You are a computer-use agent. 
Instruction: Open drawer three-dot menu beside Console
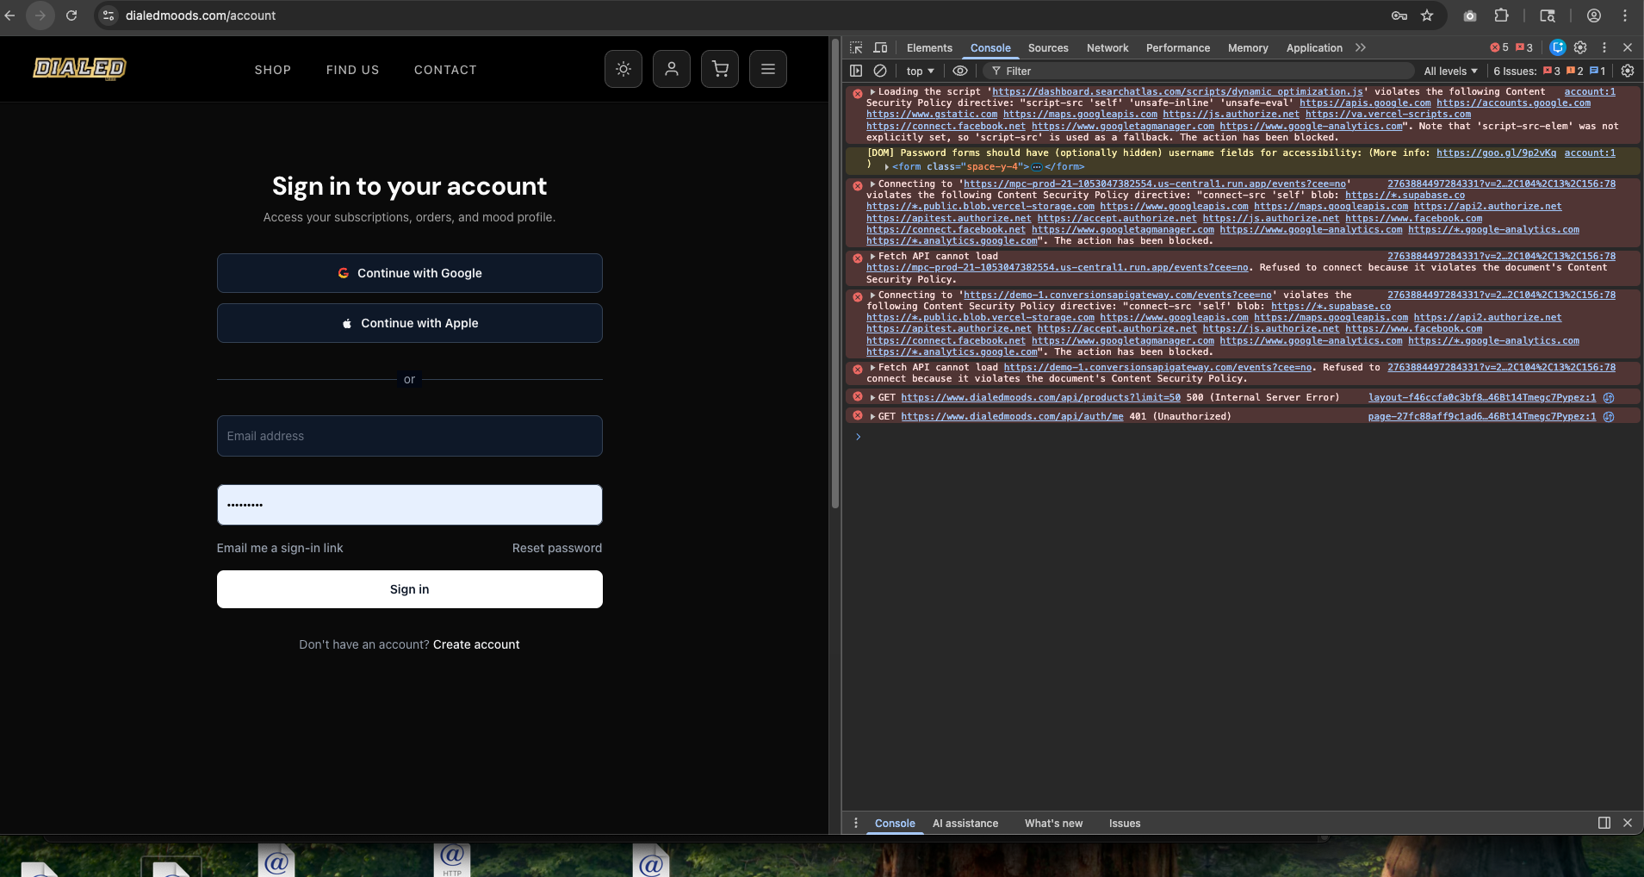pos(855,823)
